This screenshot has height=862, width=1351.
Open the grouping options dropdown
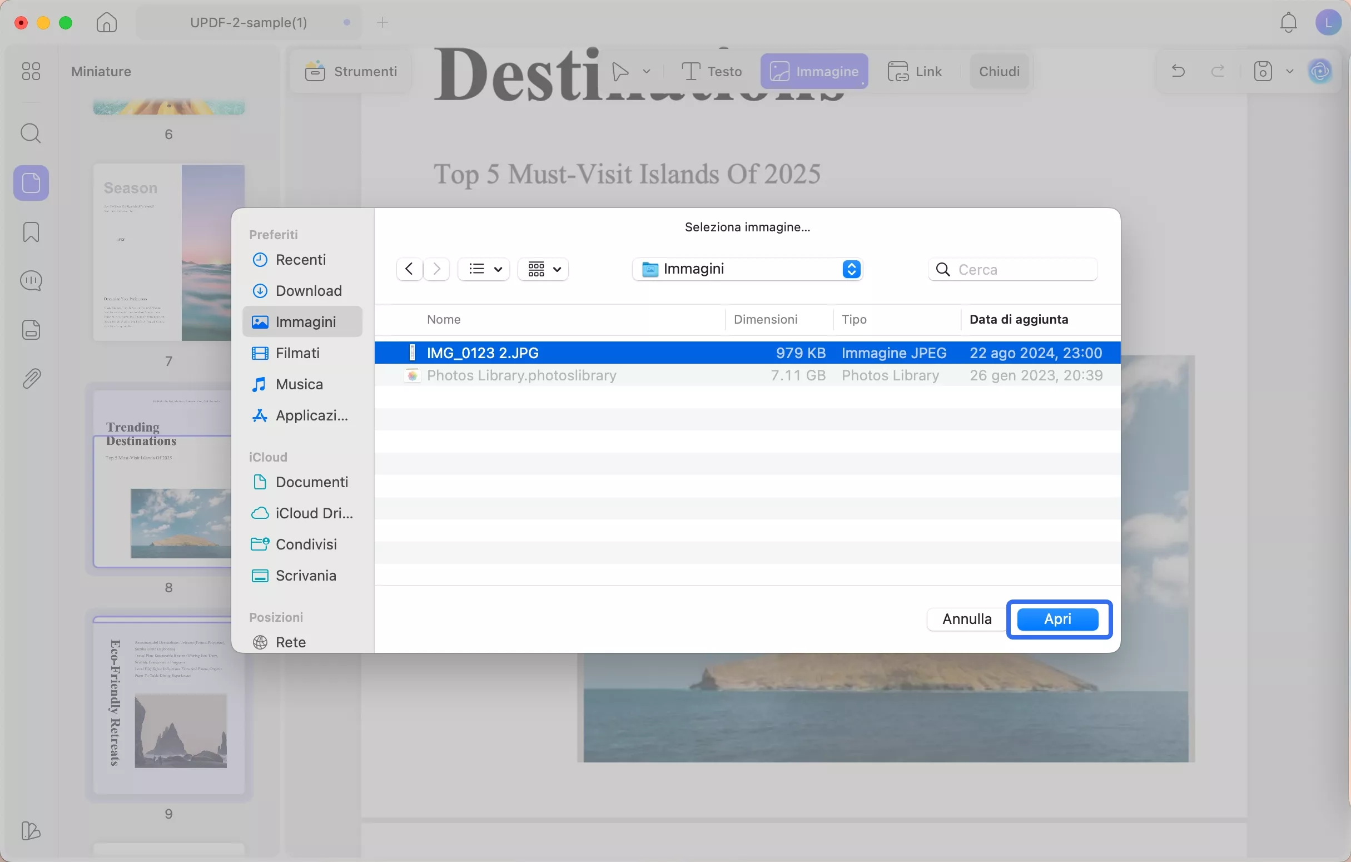click(543, 269)
